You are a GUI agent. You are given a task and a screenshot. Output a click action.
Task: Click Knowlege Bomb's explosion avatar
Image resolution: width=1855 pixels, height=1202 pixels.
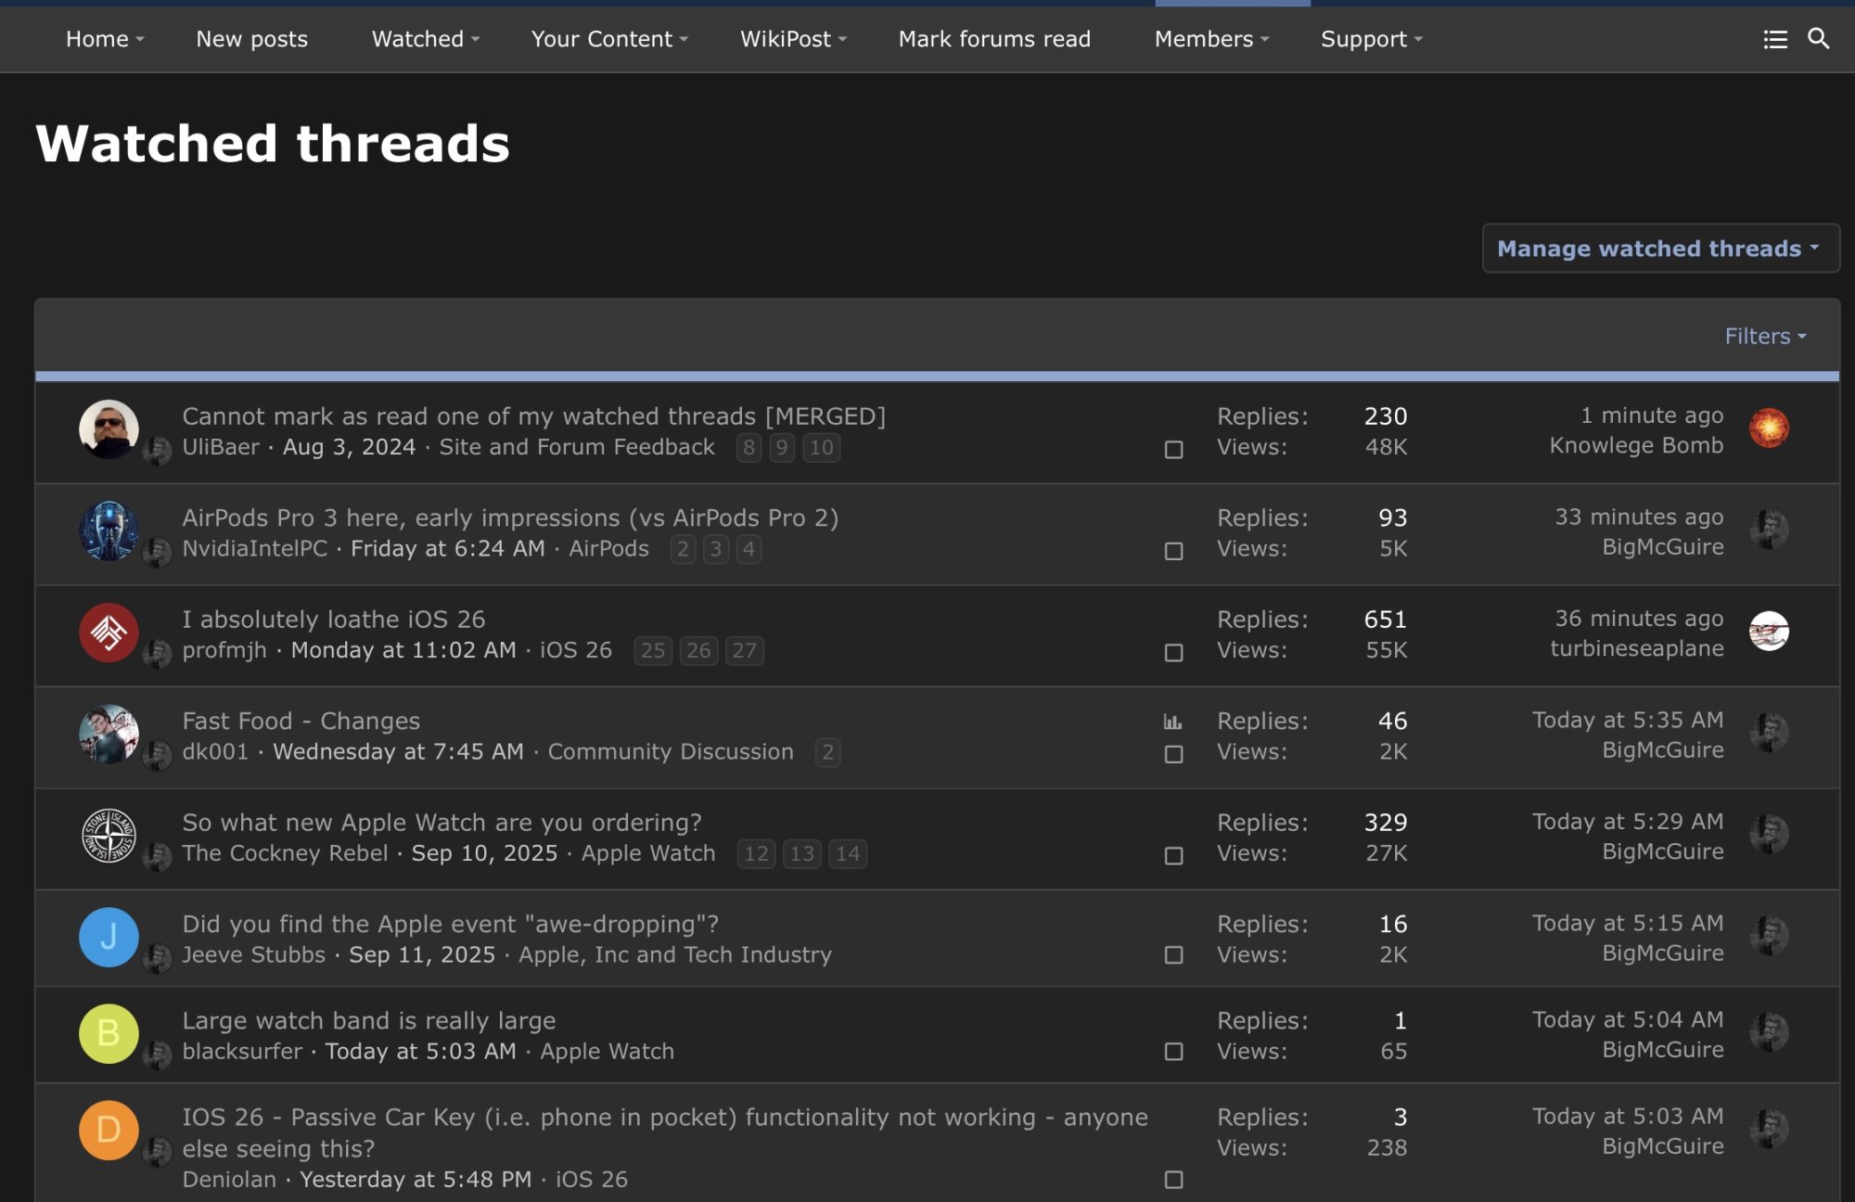[x=1769, y=428]
